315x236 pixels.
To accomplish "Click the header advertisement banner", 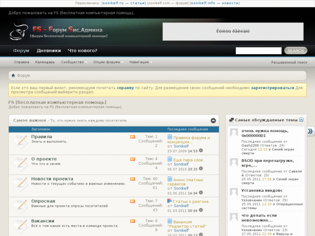I will pyautogui.click(x=233, y=32).
